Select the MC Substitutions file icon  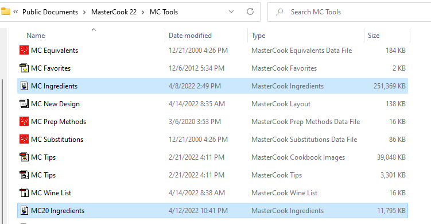coord(24,139)
